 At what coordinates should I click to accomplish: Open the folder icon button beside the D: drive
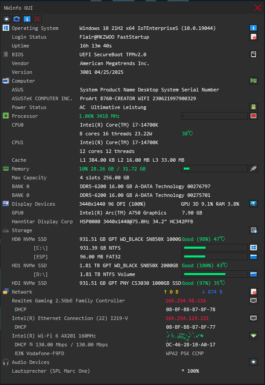(x=254, y=274)
